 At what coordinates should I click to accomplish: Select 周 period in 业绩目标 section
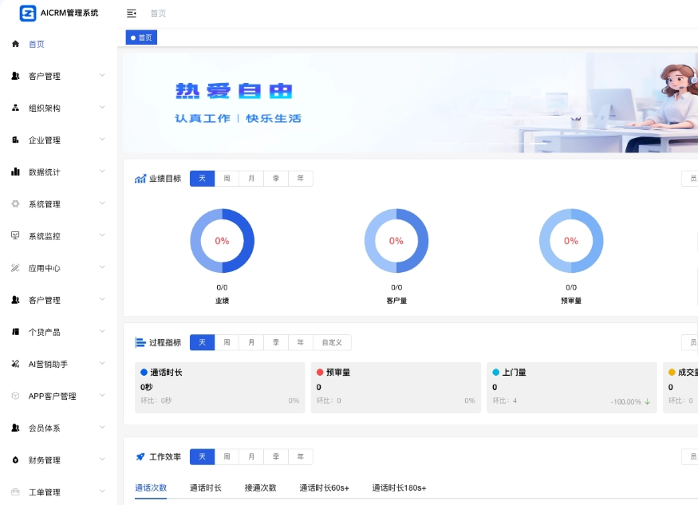(227, 179)
